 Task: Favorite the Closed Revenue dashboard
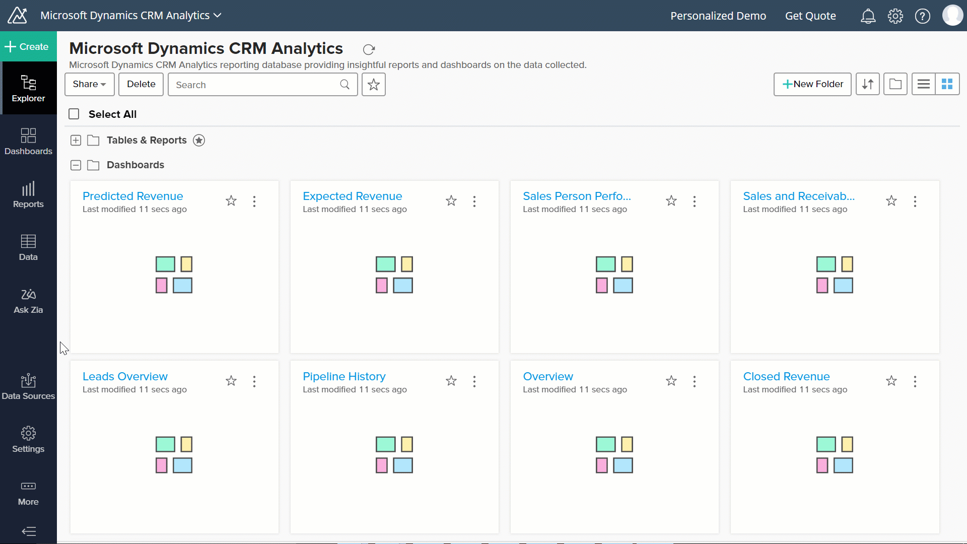(x=891, y=381)
